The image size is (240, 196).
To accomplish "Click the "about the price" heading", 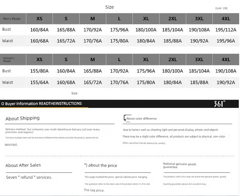I will tap(100, 165).
